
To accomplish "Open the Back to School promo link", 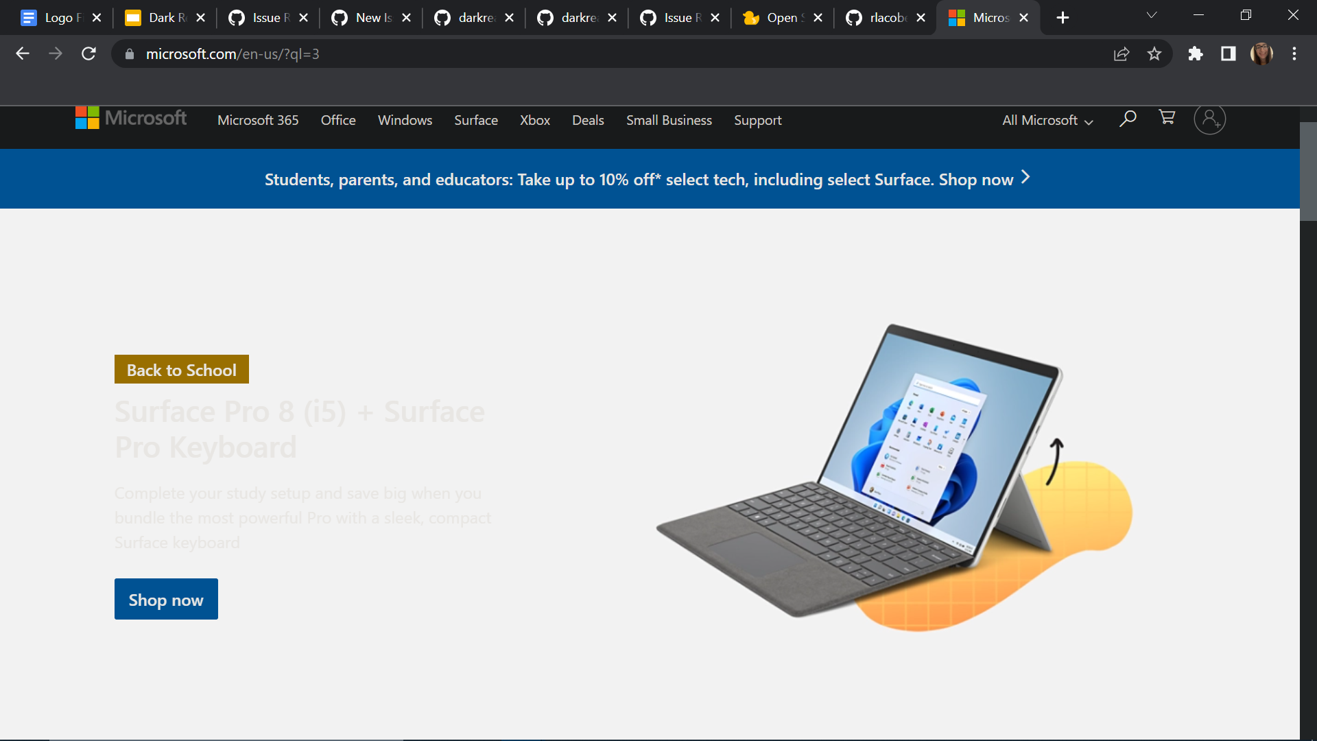I will click(181, 369).
